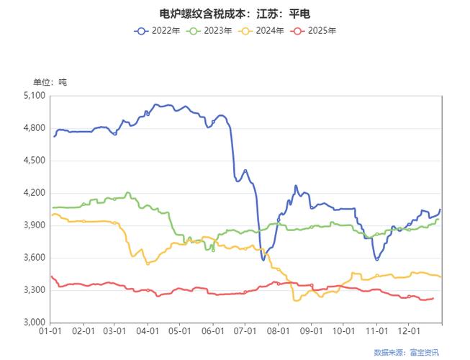The image size is (470, 360).
Task: Hide the 2022年 series via its legend label
Action: 166,31
